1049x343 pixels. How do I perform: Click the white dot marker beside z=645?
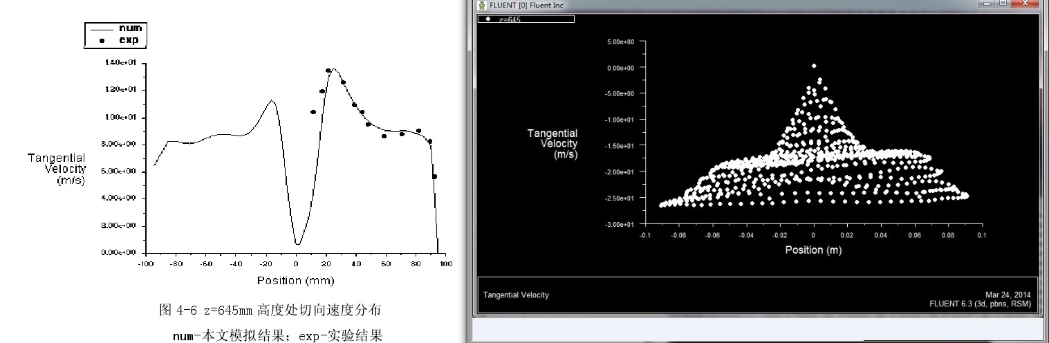point(488,19)
